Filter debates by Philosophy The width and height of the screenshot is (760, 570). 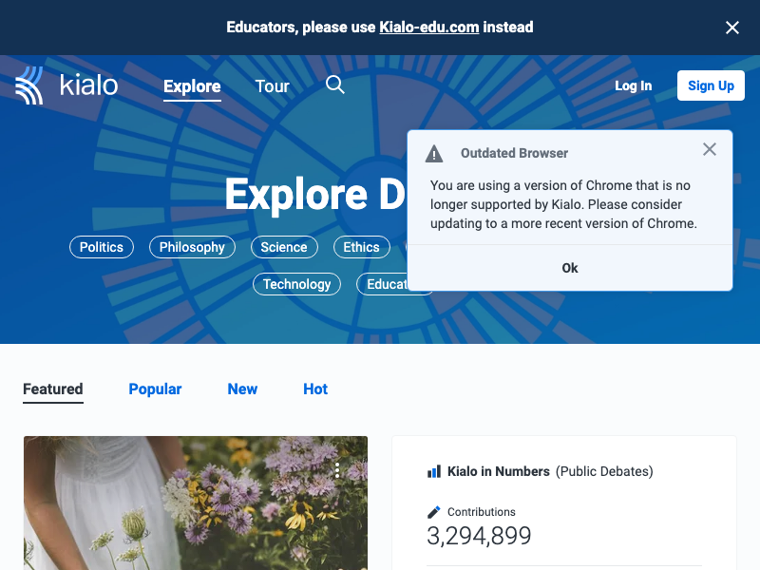(x=192, y=247)
